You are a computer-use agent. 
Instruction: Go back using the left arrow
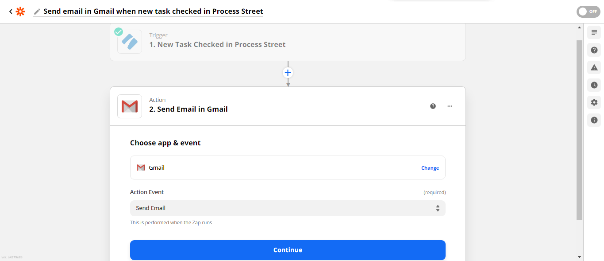11,12
